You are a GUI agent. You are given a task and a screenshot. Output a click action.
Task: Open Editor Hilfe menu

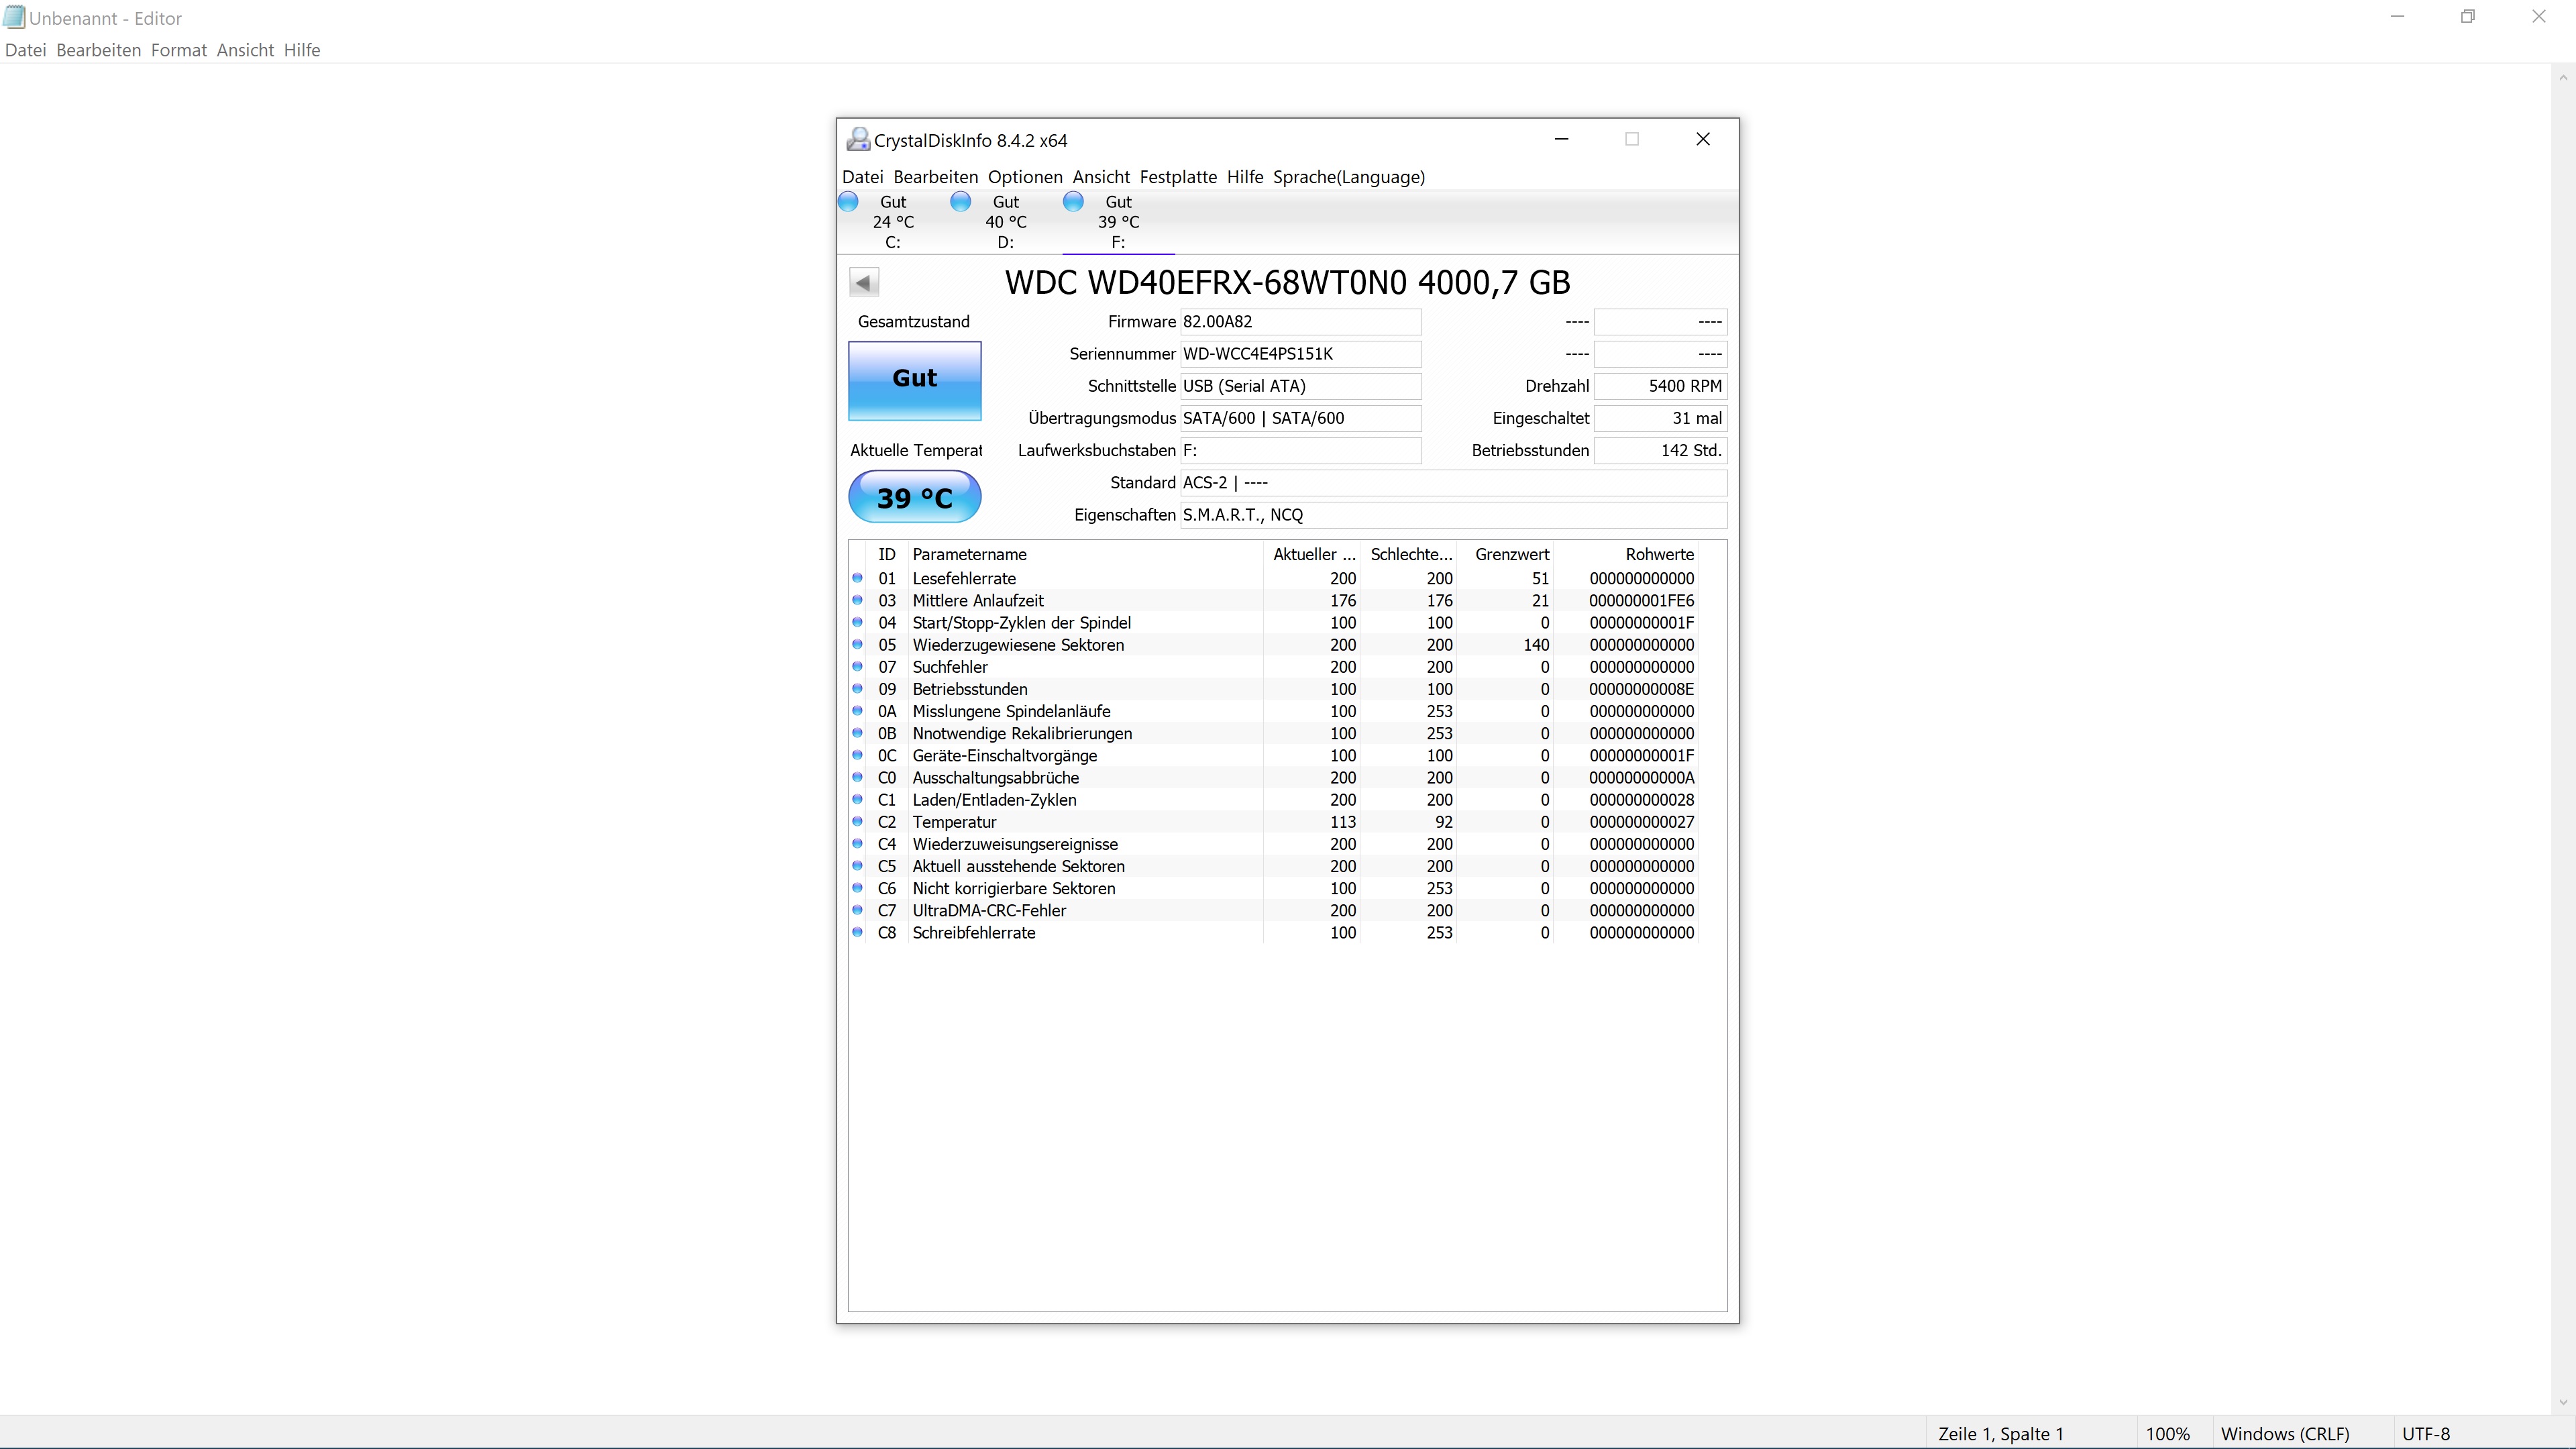[x=302, y=50]
